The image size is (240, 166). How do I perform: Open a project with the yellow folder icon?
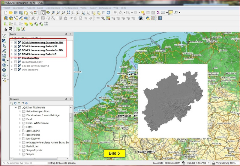coord(10,13)
